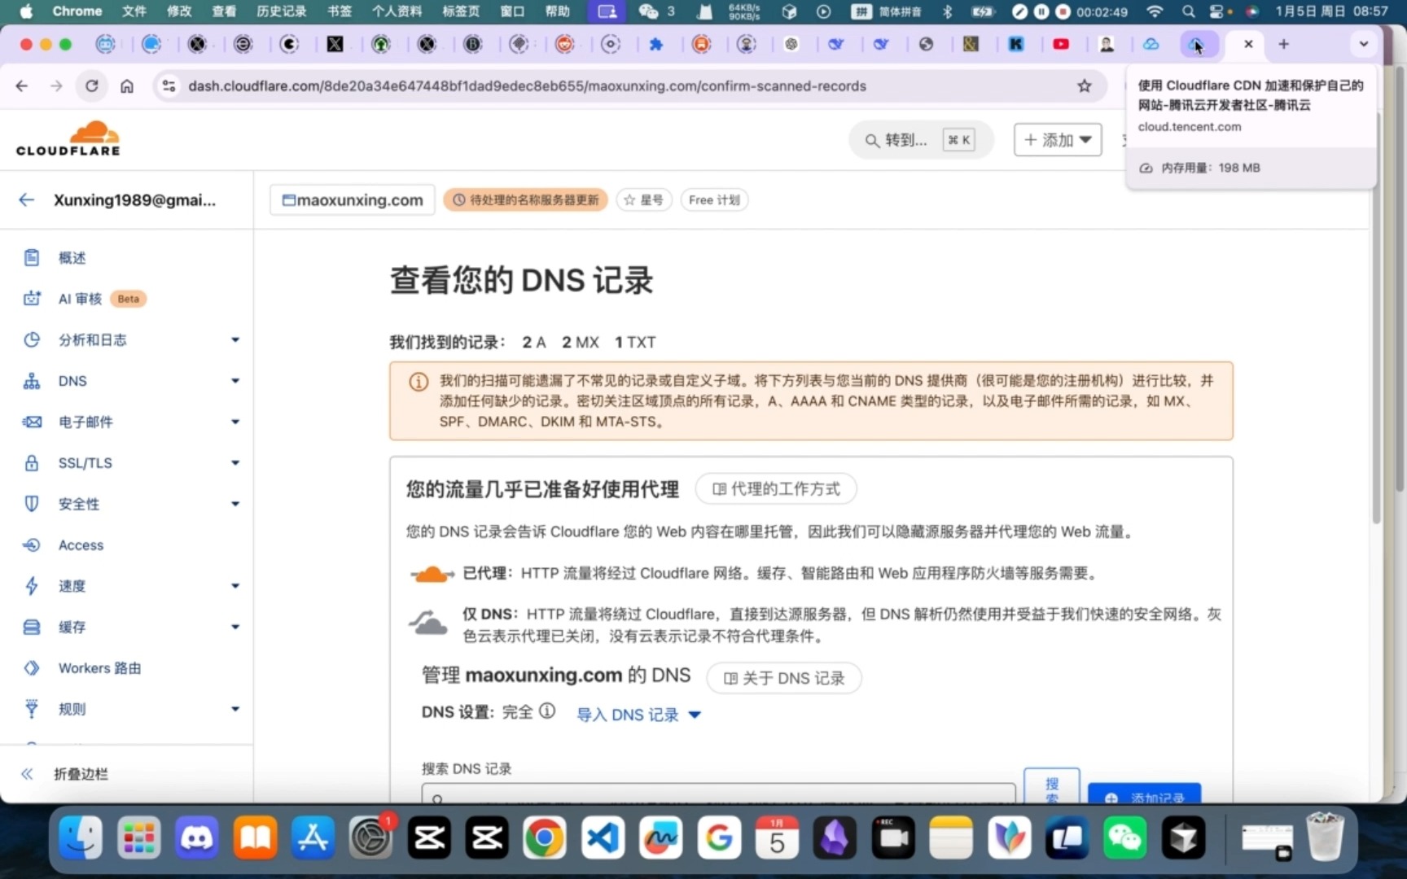Open the 缓存 section in sidebar
This screenshot has height=879, width=1407.
tap(71, 627)
